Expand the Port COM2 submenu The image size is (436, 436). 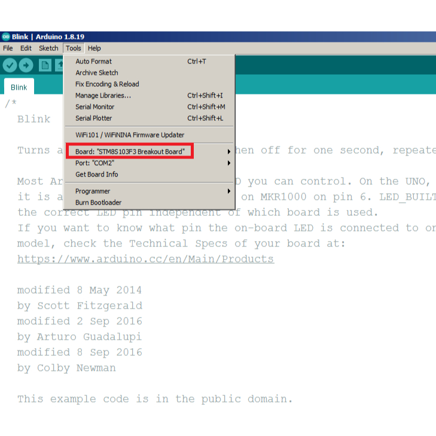tap(228, 163)
